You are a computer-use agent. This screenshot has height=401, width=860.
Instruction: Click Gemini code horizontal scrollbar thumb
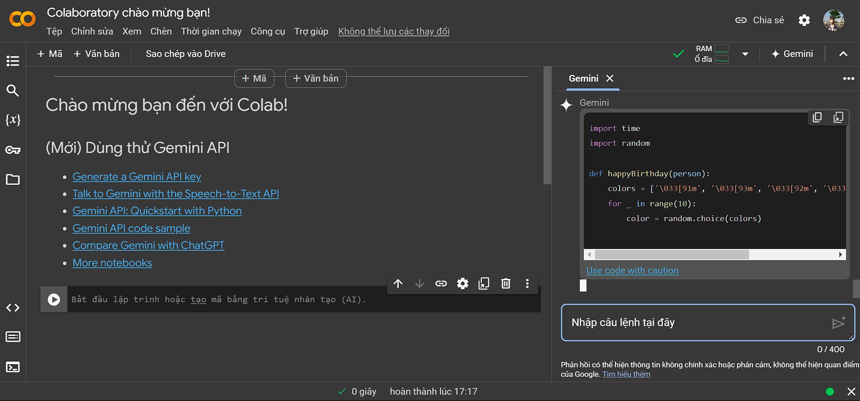pyautogui.click(x=672, y=255)
